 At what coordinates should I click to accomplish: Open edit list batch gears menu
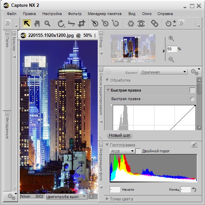tap(195, 72)
